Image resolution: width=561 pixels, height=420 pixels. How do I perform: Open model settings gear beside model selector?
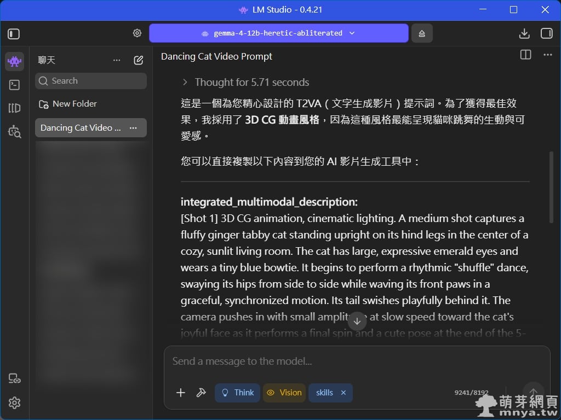pyautogui.click(x=137, y=33)
